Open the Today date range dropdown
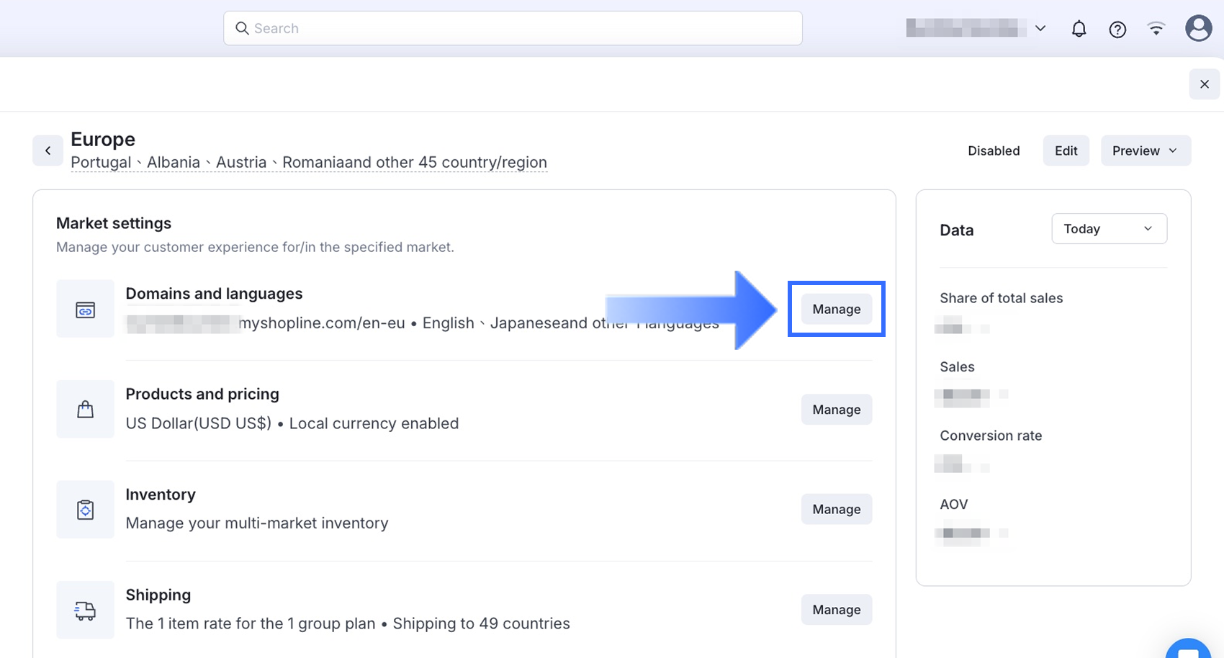This screenshot has width=1224, height=658. (x=1109, y=229)
